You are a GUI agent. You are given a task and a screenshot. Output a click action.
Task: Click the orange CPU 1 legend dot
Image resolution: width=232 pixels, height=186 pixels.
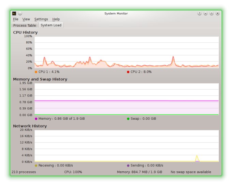[x=36, y=72]
